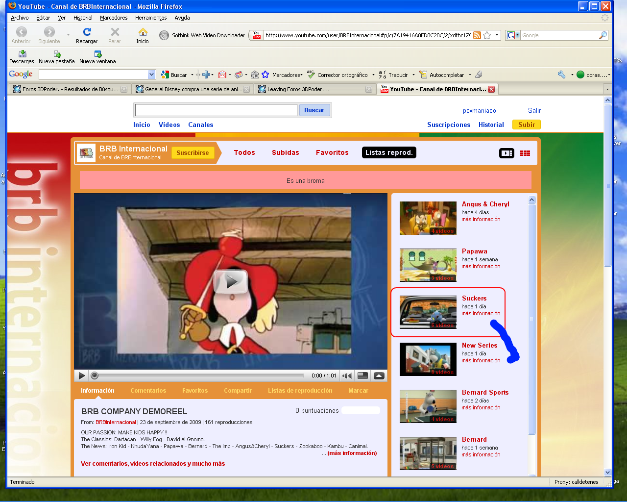Mute the video player volume
627x502 pixels.
tap(347, 376)
